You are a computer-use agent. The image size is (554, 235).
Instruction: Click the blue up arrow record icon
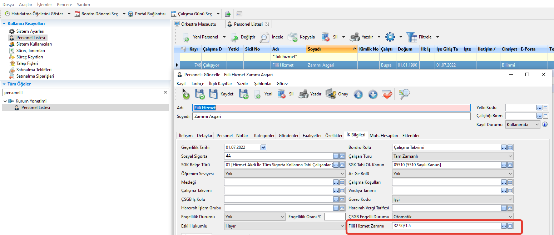tap(358, 94)
